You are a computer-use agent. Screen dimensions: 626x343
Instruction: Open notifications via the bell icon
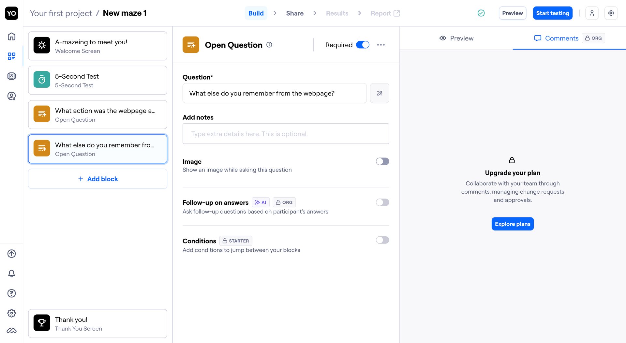click(11, 274)
